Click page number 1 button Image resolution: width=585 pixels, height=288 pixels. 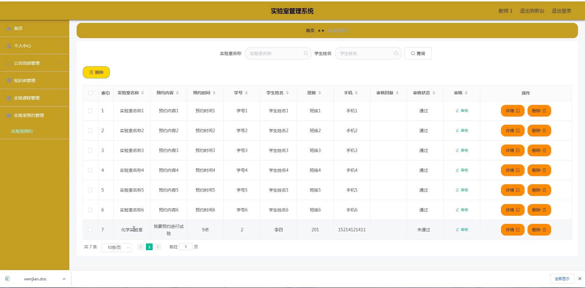point(149,247)
